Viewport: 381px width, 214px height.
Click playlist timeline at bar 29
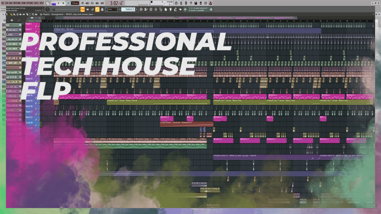pos(214,21)
